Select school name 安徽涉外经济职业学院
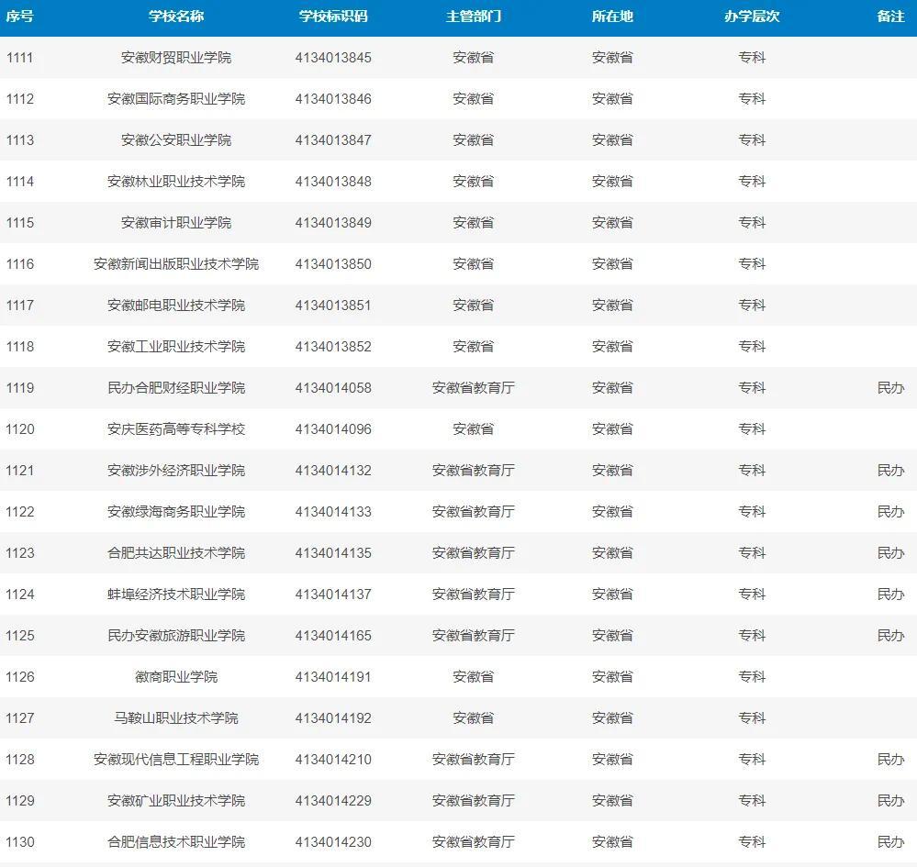 (x=176, y=470)
